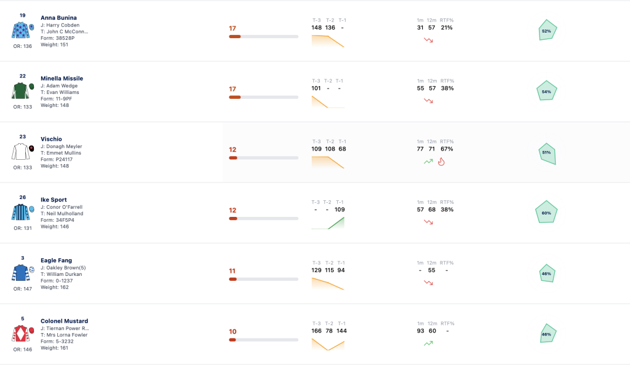Open the Anna Bunina horse name link
Screen dimensions: 630x365
click(x=58, y=18)
